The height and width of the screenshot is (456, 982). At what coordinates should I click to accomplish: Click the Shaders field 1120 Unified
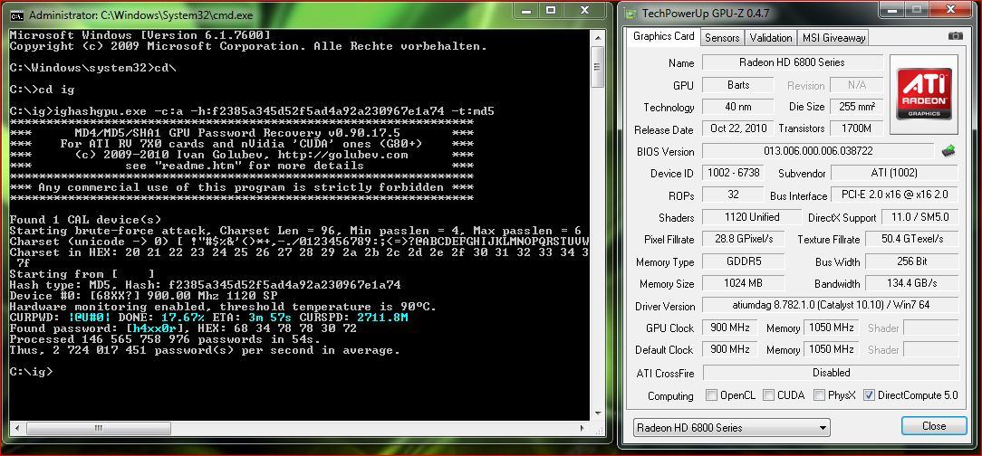[752, 217]
